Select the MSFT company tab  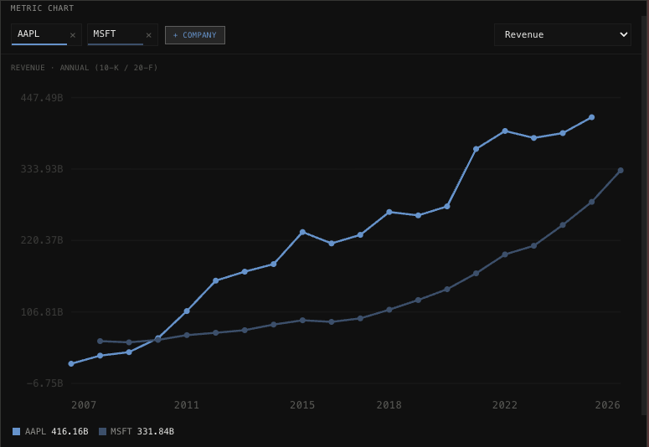pyautogui.click(x=115, y=34)
